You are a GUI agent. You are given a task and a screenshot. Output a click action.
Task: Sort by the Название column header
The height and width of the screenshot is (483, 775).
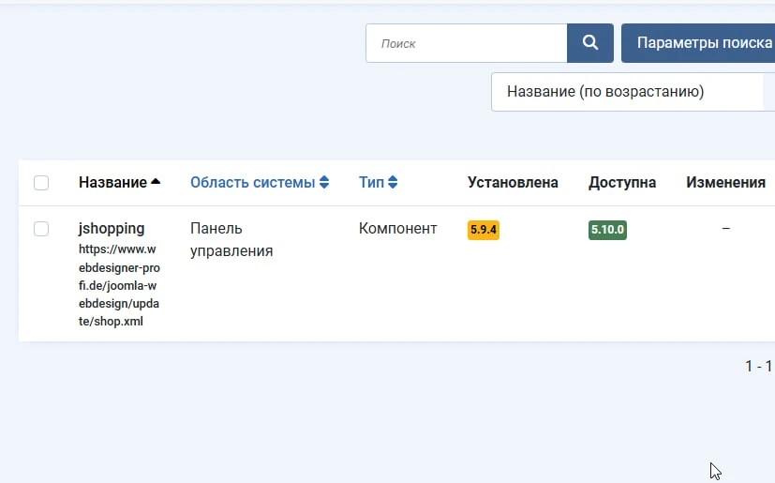click(x=120, y=183)
